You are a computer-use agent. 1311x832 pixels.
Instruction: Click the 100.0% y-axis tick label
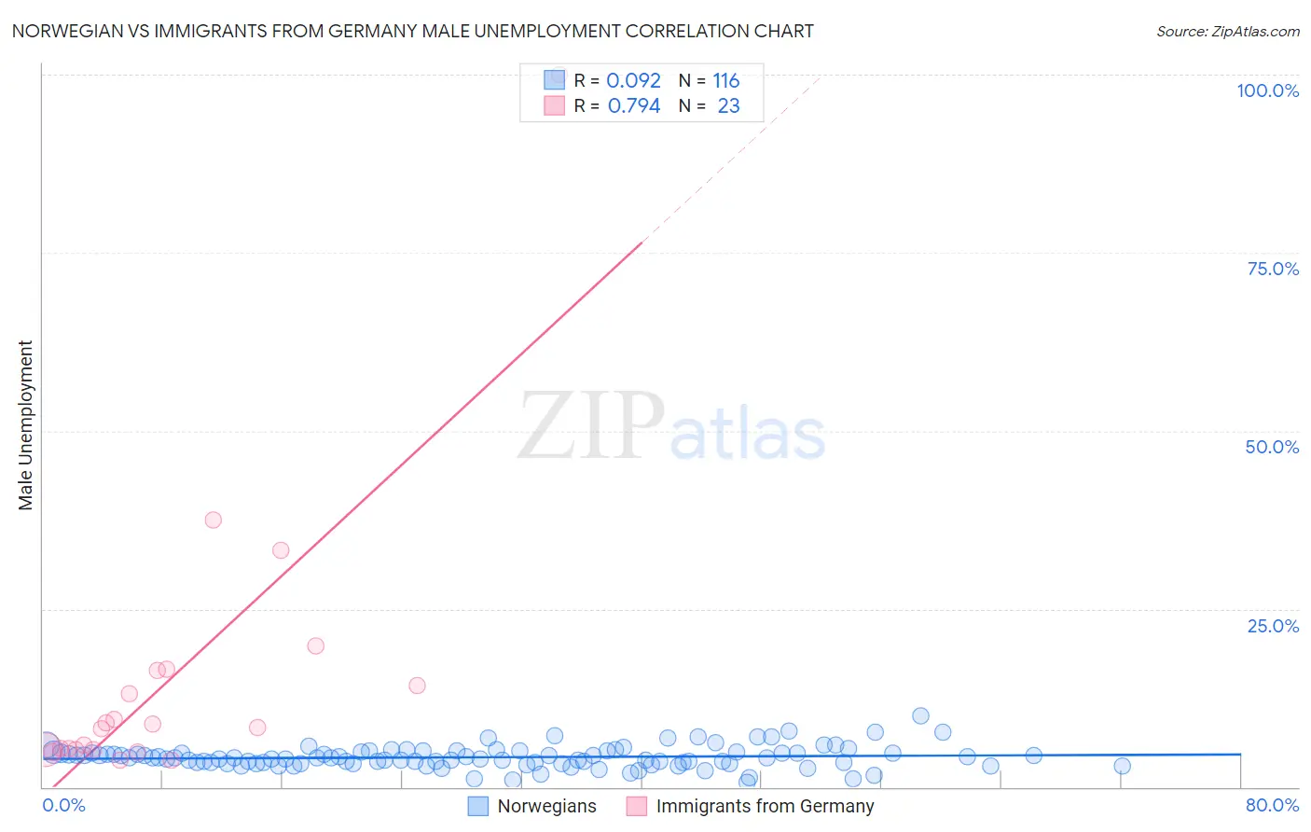(x=1267, y=90)
